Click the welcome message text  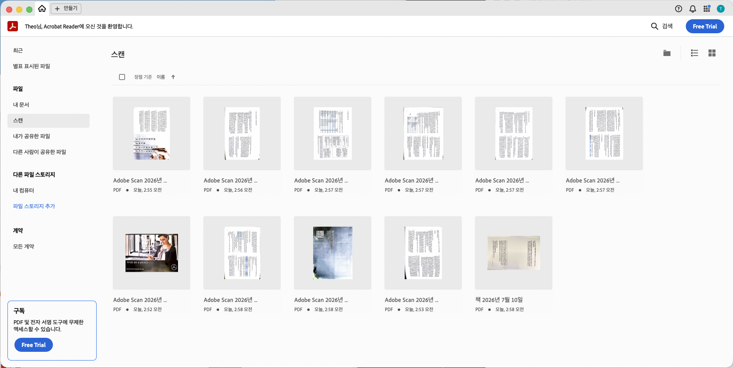[79, 26]
